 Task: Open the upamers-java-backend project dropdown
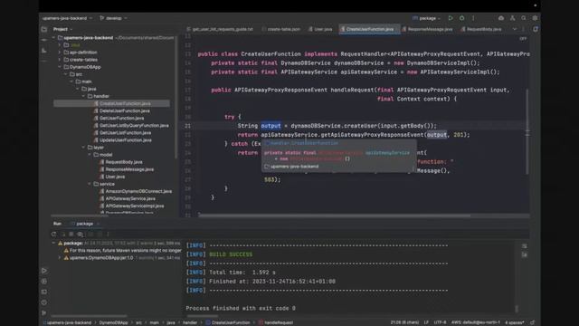click(x=67, y=18)
